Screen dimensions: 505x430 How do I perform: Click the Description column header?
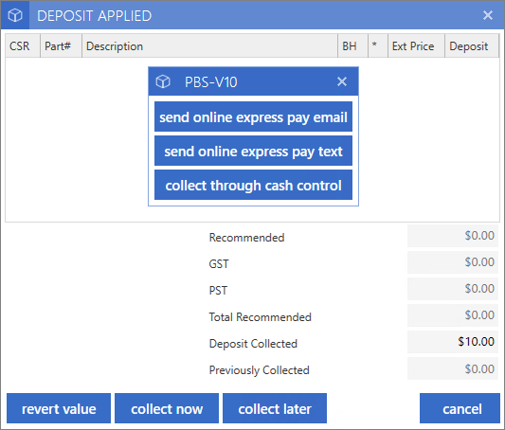coord(209,46)
